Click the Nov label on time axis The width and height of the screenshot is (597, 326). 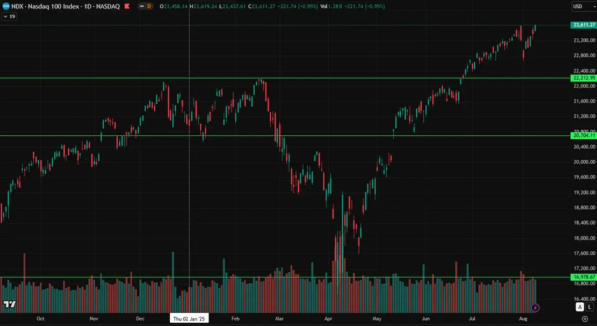(x=94, y=319)
